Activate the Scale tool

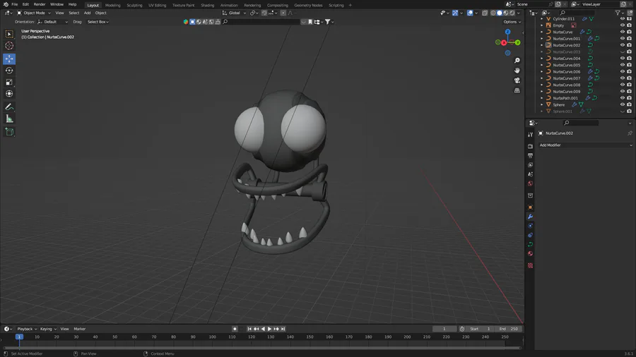9,82
